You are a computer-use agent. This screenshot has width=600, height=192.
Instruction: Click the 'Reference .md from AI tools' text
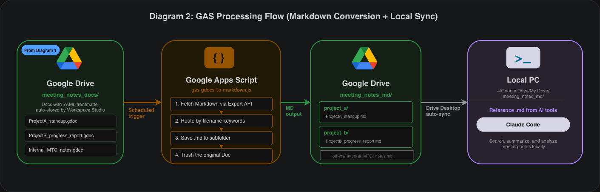523,110
